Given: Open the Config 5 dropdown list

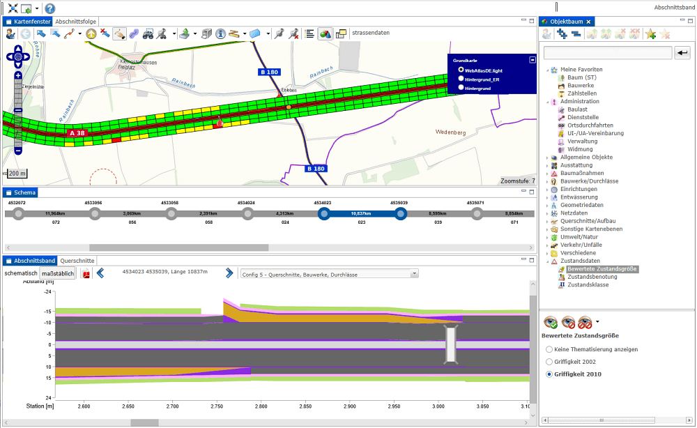Looking at the screenshot, I should [415, 274].
